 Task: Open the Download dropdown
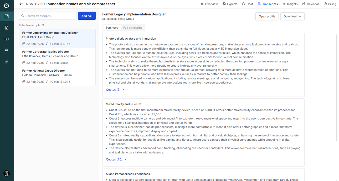click(x=292, y=16)
